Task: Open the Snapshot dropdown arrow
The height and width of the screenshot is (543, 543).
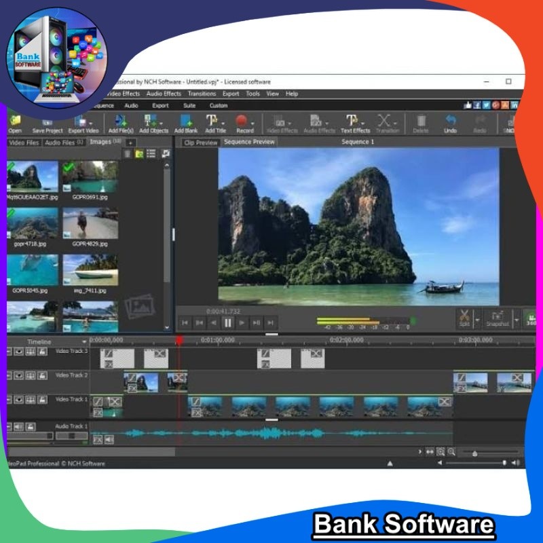Action: pyautogui.click(x=517, y=318)
